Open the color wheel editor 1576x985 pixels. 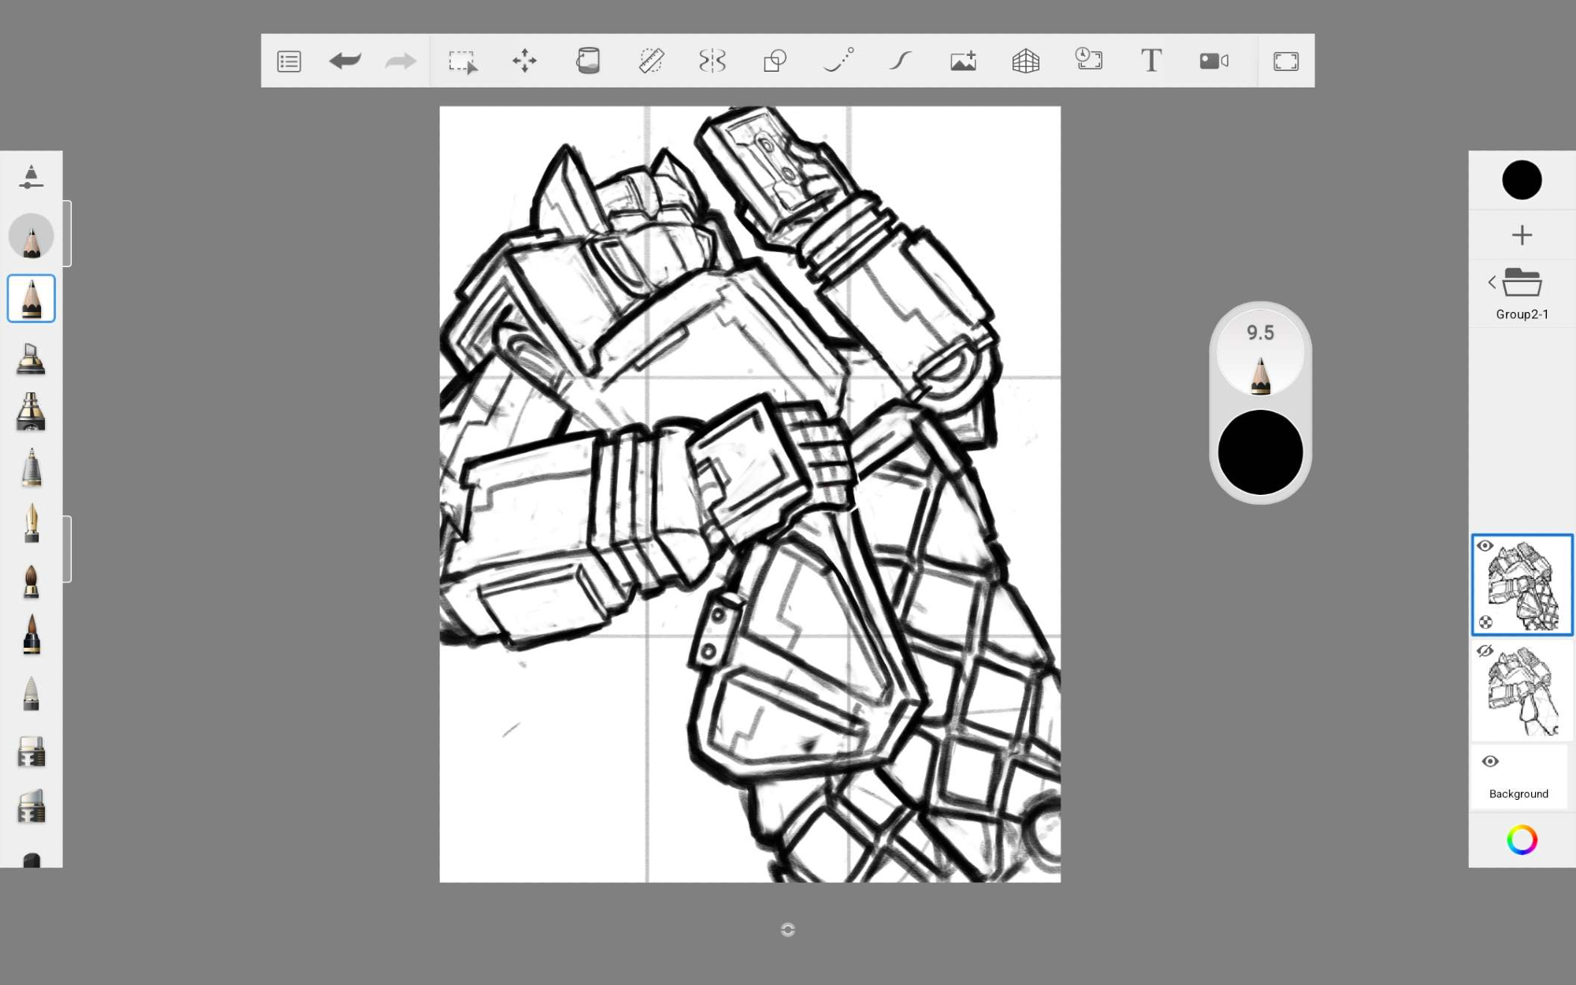click(1522, 840)
